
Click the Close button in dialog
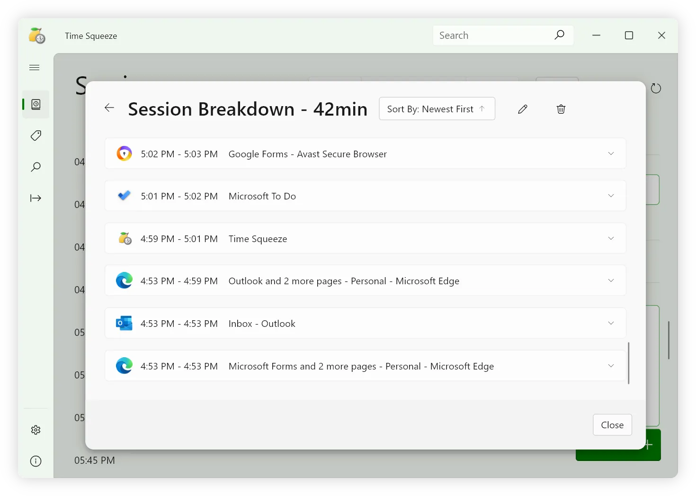612,425
